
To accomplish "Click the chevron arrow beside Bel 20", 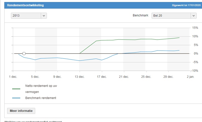I will tap(194, 16).
